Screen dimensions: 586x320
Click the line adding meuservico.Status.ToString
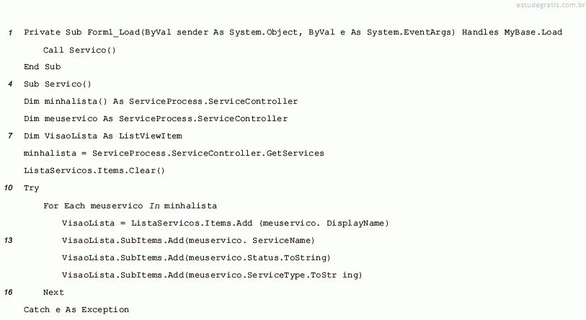pyautogui.click(x=195, y=257)
